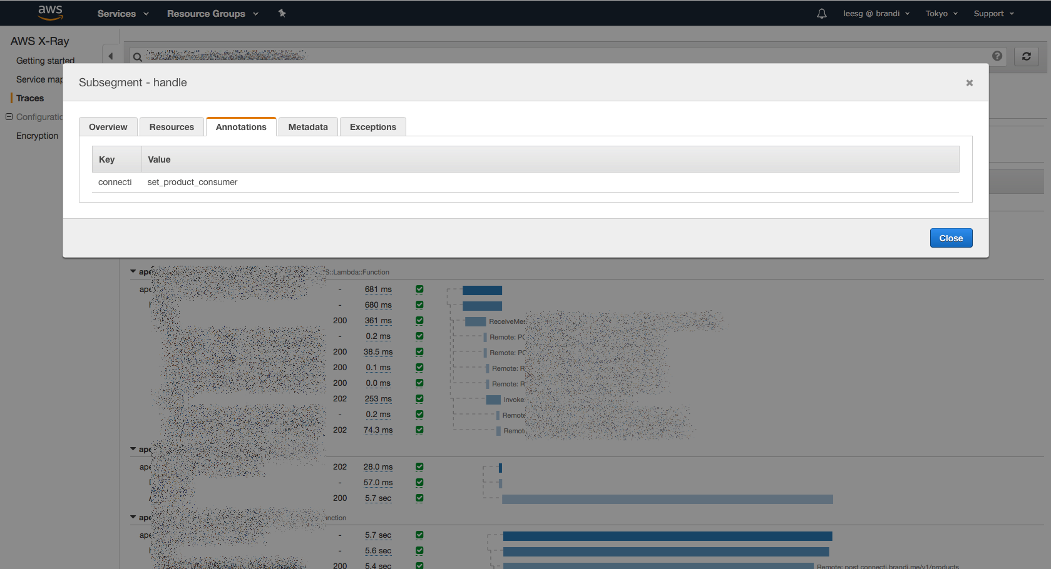Screen dimensions: 1051x569
Task: Collapse the sidebar with the left arrow
Action: click(x=111, y=56)
